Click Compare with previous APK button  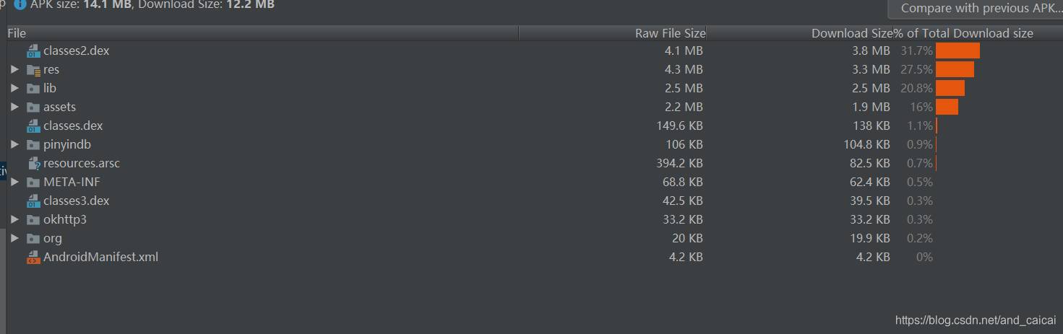tap(976, 9)
